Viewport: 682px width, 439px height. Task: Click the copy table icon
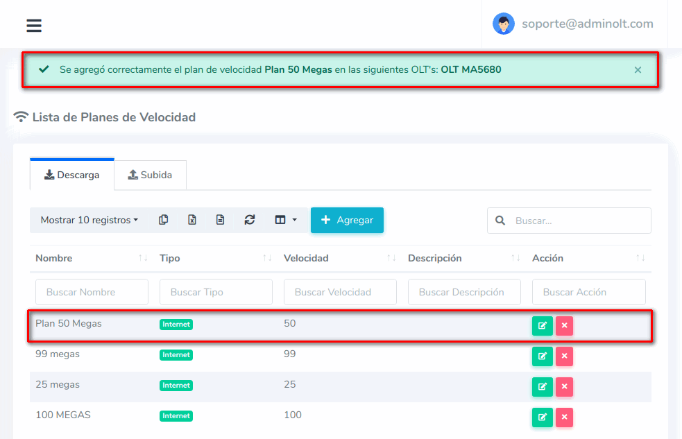(164, 220)
